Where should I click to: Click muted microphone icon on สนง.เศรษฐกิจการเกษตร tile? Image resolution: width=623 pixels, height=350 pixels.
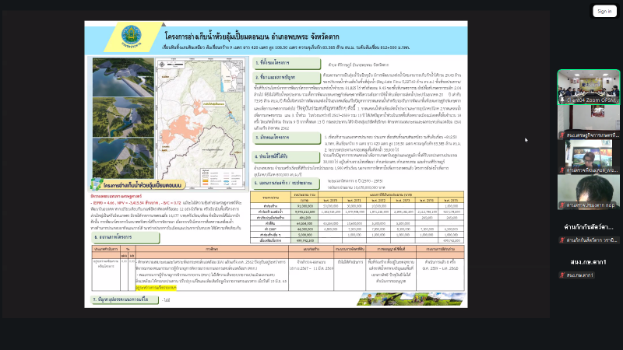(x=562, y=135)
